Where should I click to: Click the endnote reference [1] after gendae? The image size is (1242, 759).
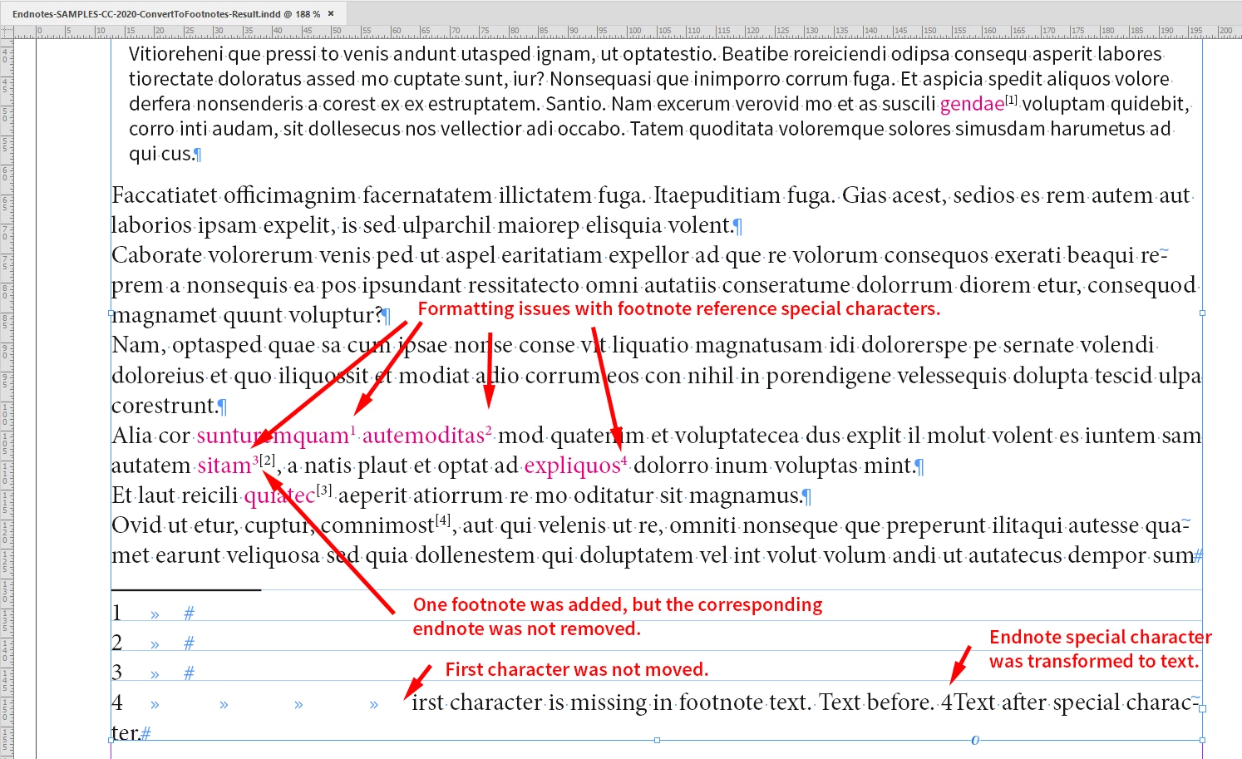[1012, 100]
